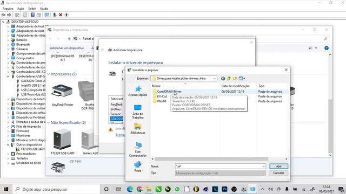Expand the Bluetooth node
Image resolution: width=346 pixels, height=194 pixels.
coord(8,45)
